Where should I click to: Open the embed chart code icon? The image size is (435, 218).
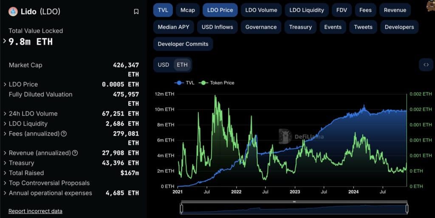tap(426, 65)
